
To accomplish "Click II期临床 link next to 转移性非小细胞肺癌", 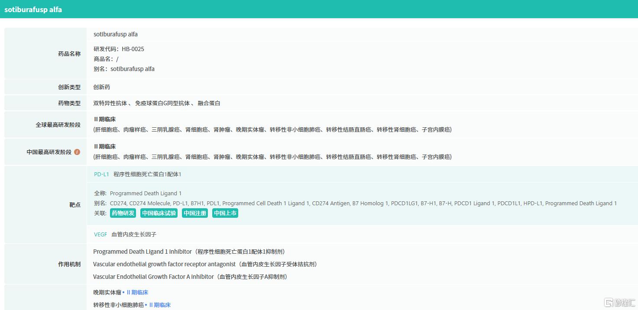I will 160,305.
